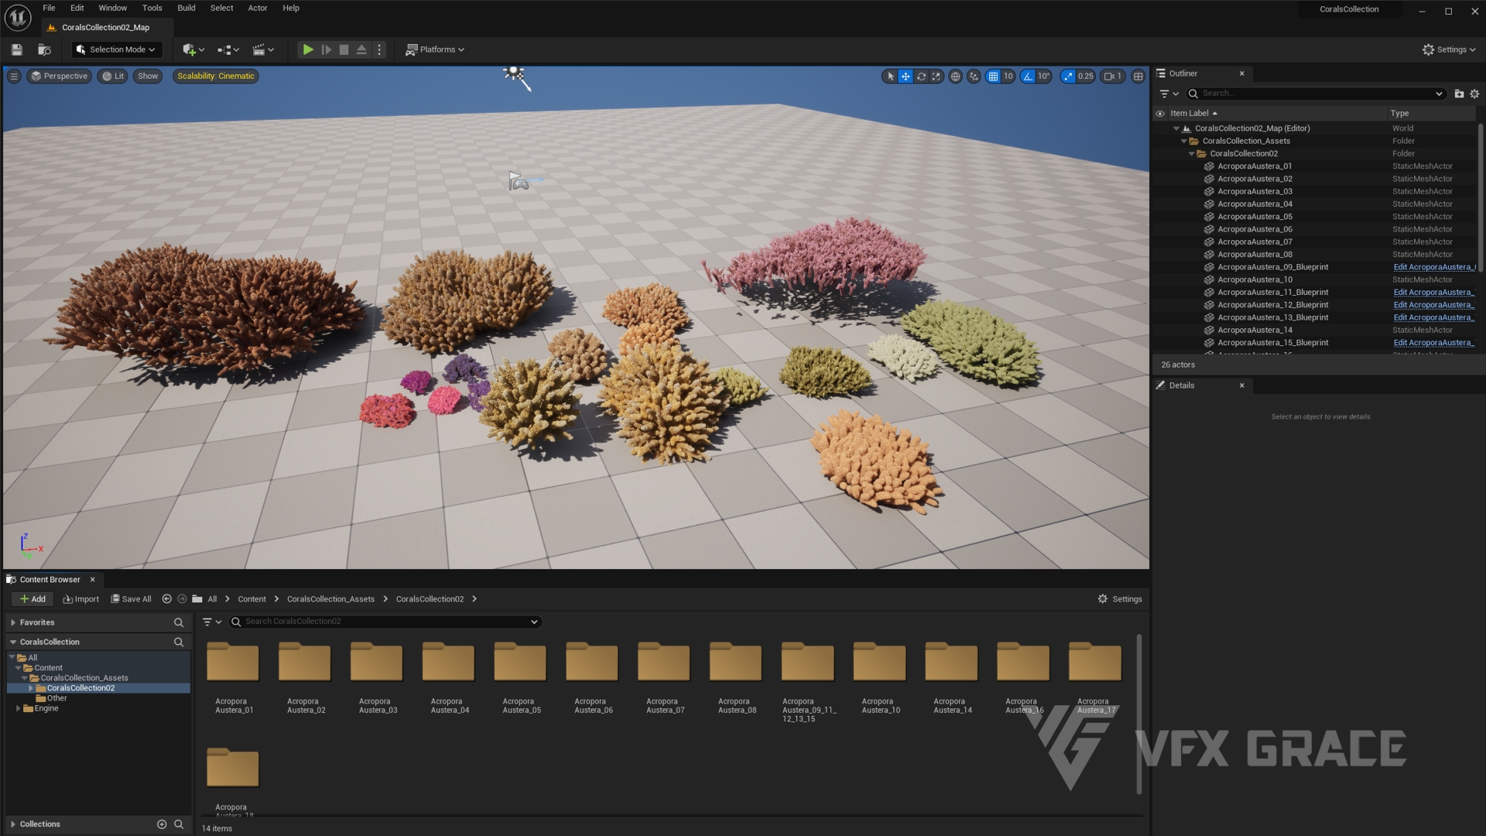Expand the Engine folder in tree
The image size is (1486, 836).
pos(18,708)
